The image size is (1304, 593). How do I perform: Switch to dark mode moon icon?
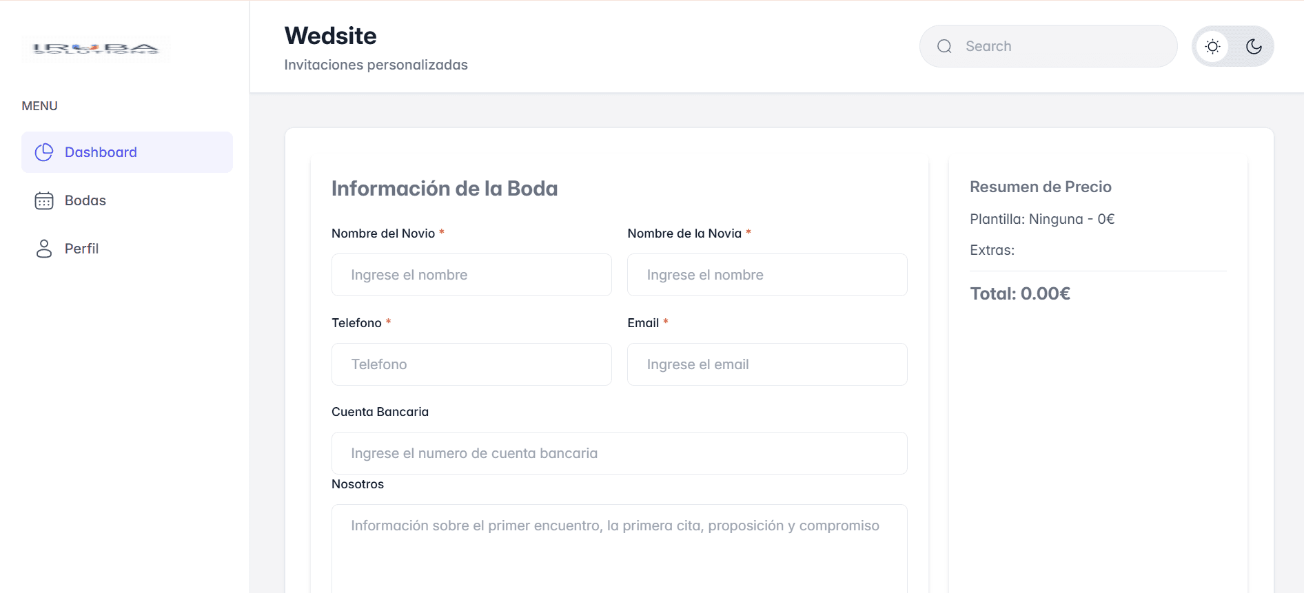coord(1254,46)
